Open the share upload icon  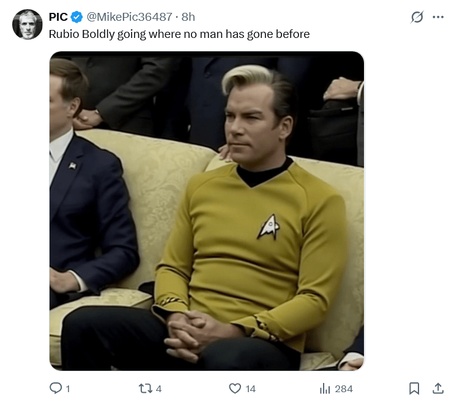[438, 388]
